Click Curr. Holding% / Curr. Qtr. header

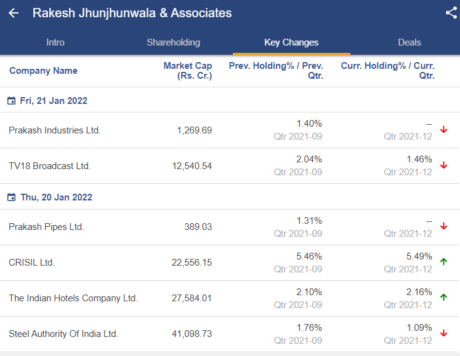(x=387, y=71)
